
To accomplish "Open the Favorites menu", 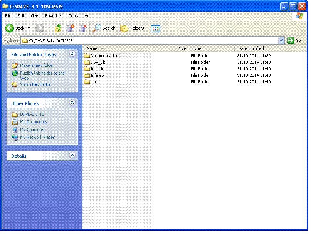I will click(54, 16).
